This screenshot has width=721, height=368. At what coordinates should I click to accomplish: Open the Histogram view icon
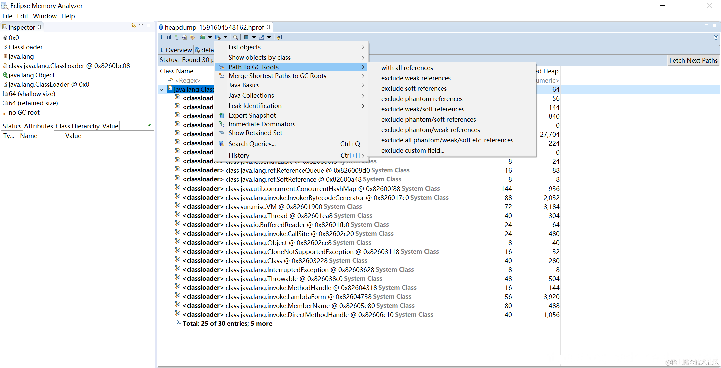pyautogui.click(x=169, y=37)
